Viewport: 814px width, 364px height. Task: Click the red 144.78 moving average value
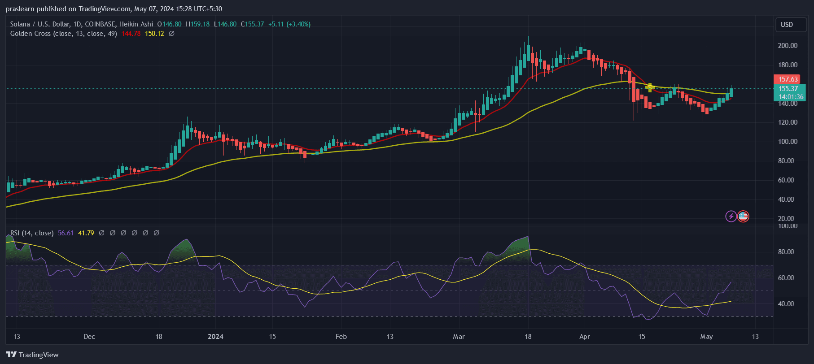131,34
